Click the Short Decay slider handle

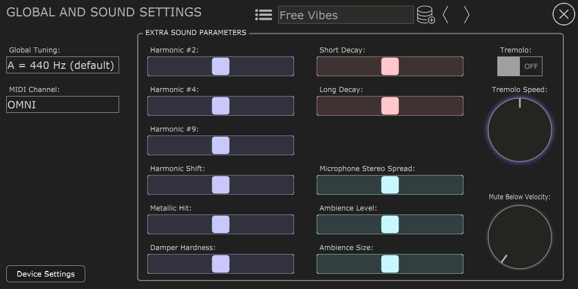point(390,66)
